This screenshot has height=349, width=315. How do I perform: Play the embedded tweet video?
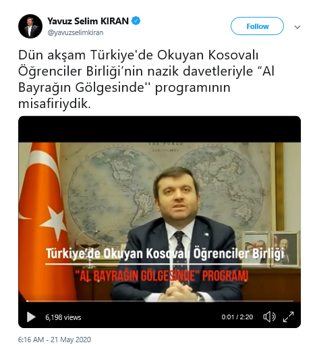tap(31, 317)
